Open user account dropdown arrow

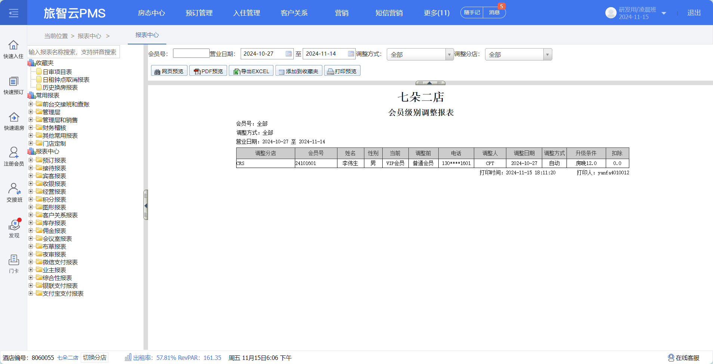(x=664, y=13)
